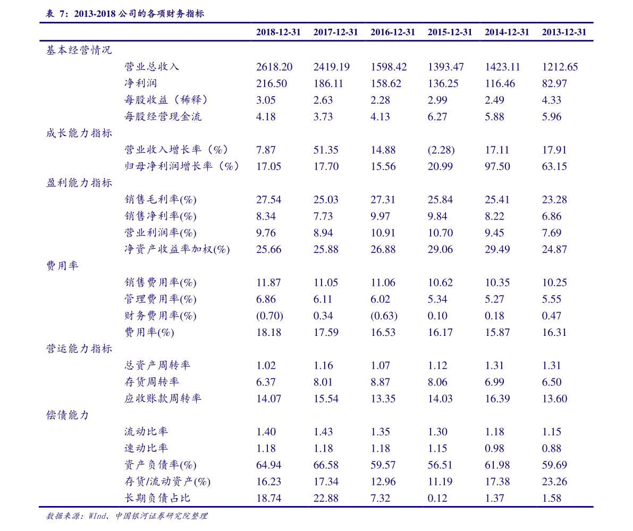Select the 偿债能力 section heading
The width and height of the screenshot is (633, 531).
[67, 415]
